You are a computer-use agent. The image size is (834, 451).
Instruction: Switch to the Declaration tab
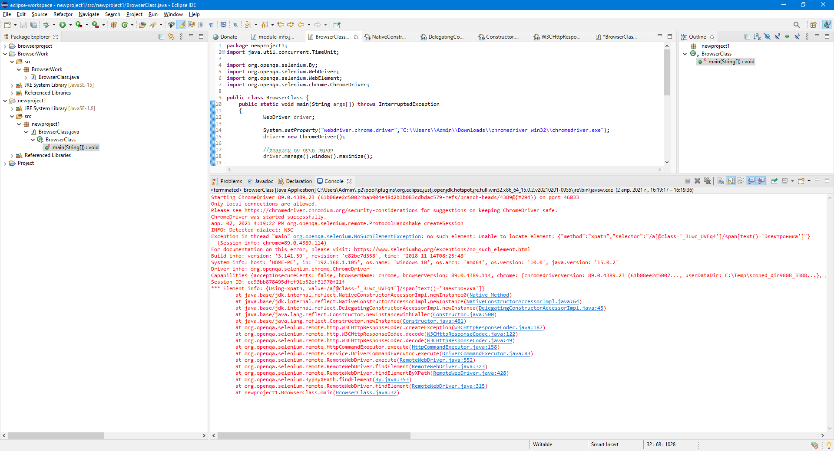coord(295,181)
